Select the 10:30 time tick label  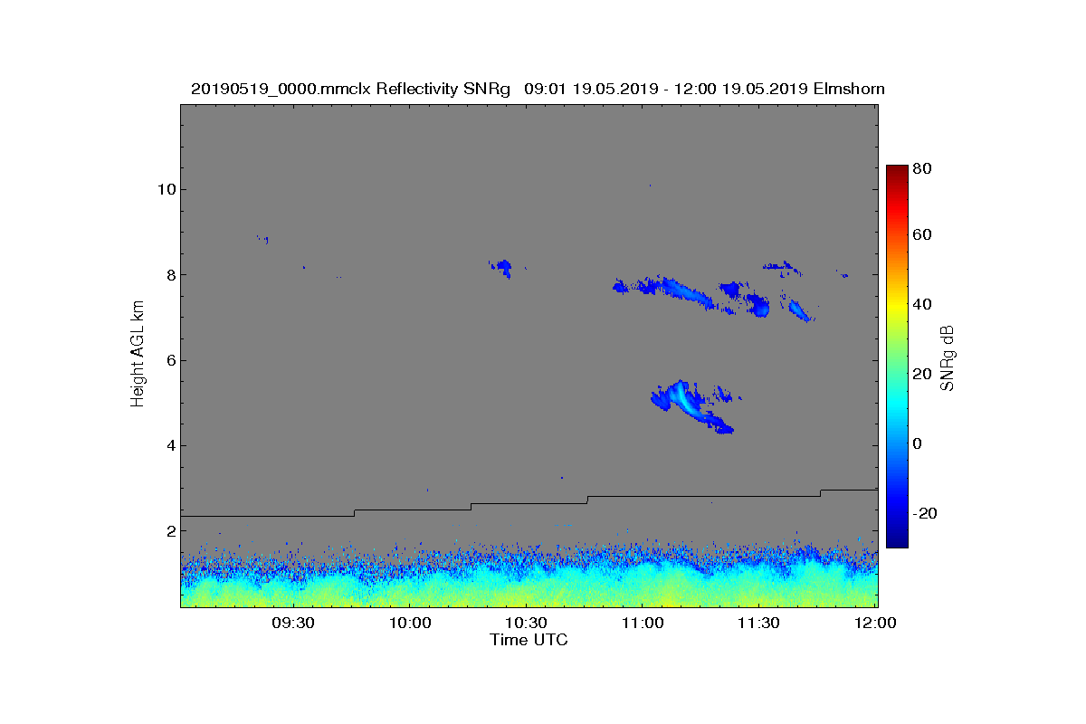pos(525,623)
